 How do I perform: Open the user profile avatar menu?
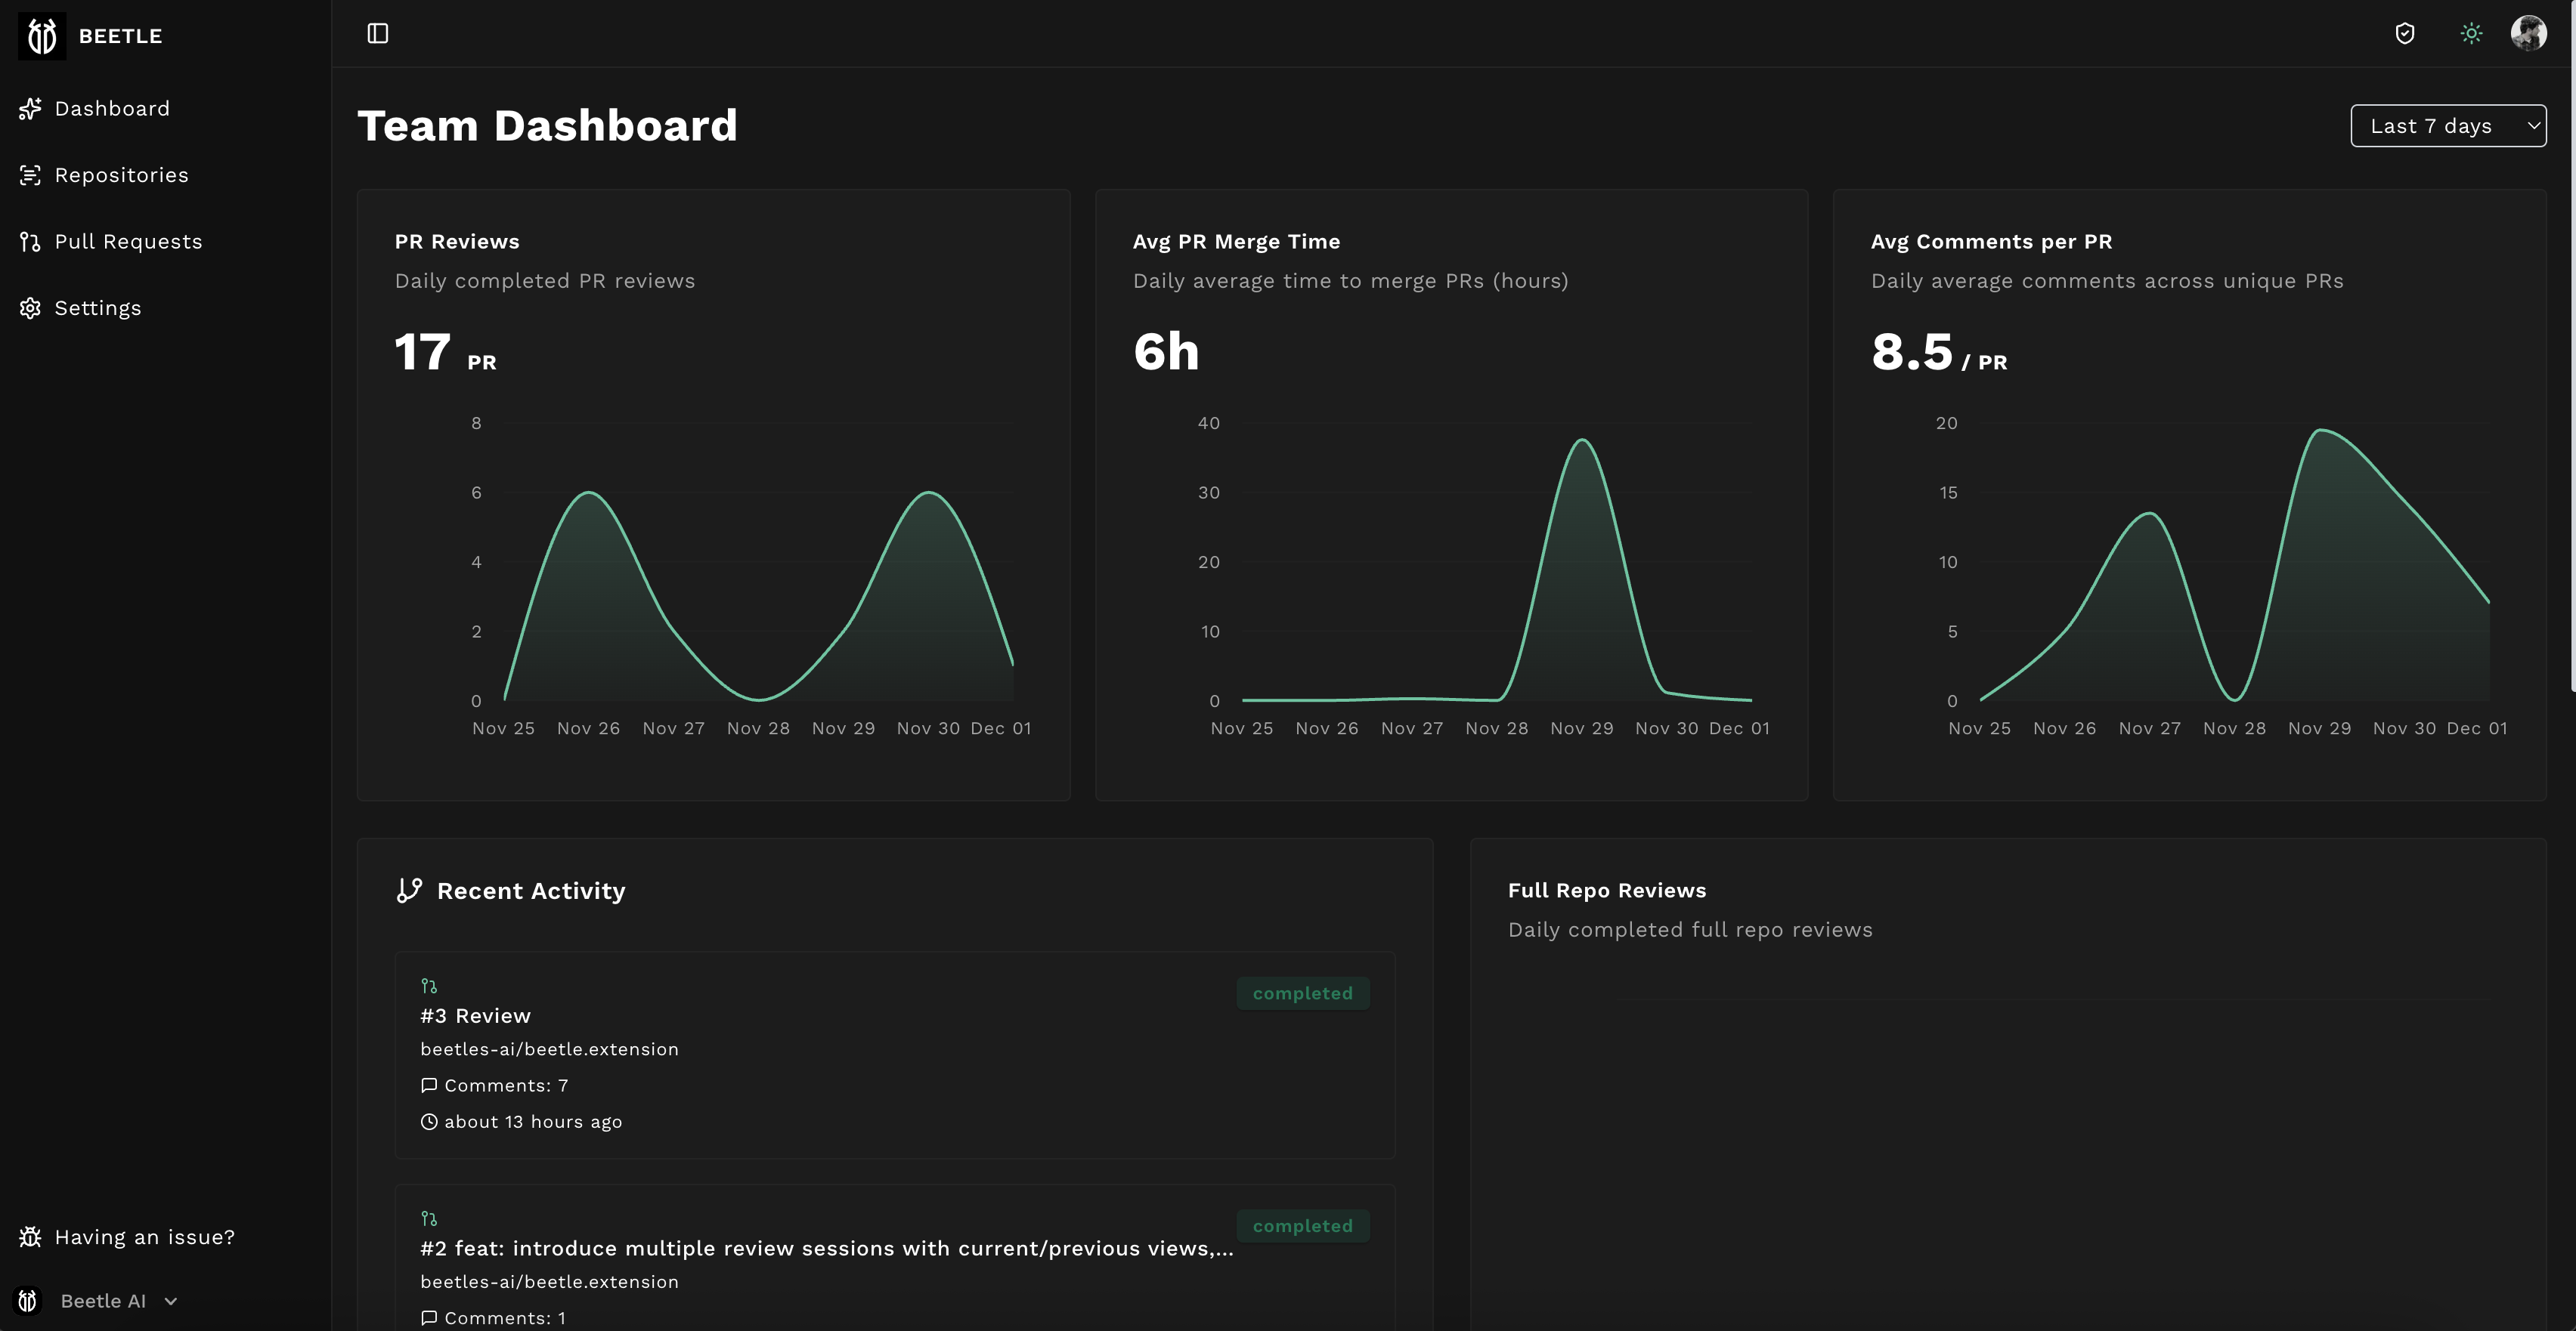pos(2530,33)
